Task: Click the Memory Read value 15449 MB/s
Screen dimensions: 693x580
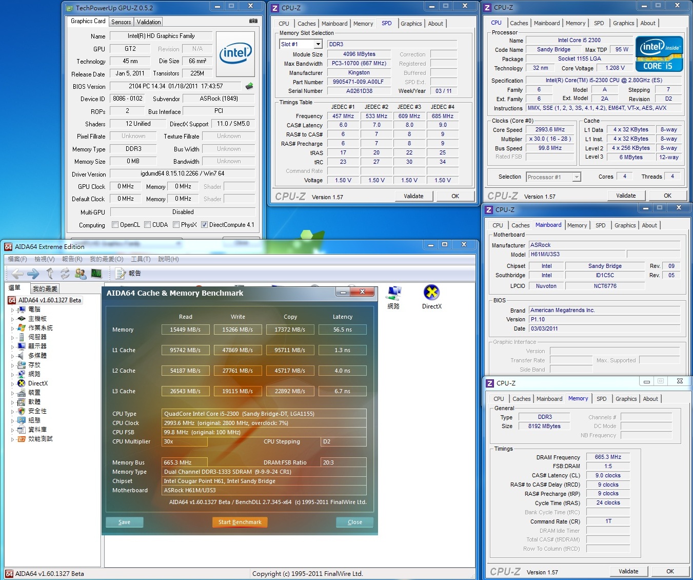Action: pos(185,330)
